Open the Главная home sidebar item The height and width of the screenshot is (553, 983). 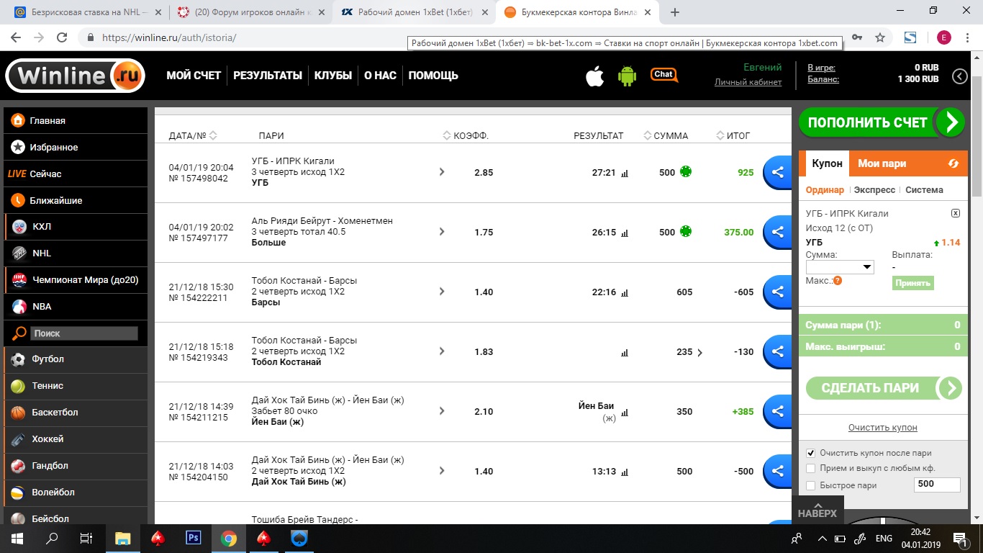[76, 121]
